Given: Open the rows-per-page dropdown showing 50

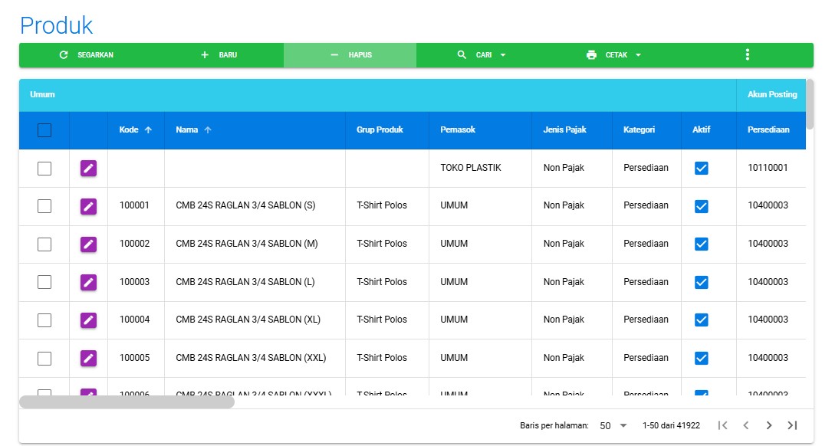Looking at the screenshot, I should 613,425.
